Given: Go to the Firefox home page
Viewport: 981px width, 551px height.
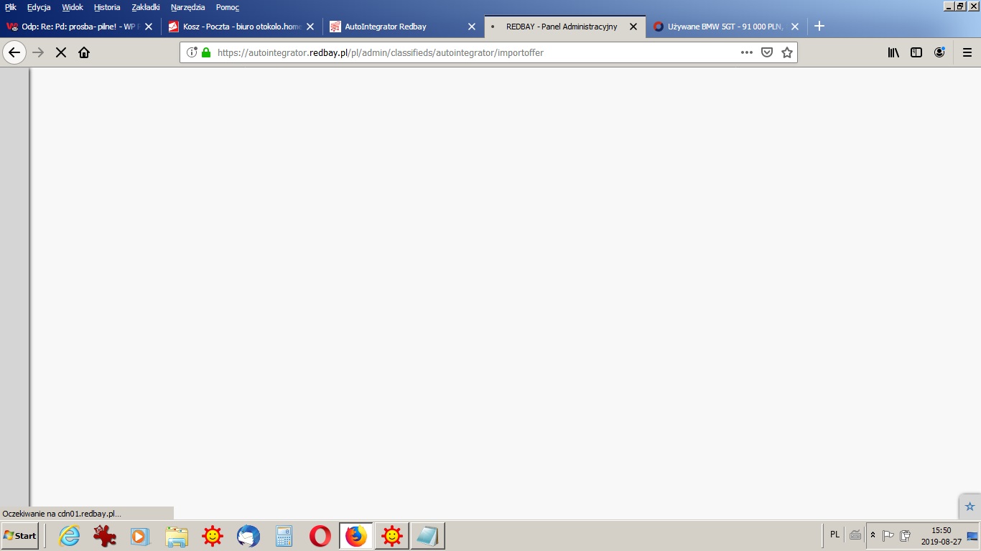Looking at the screenshot, I should pos(84,52).
